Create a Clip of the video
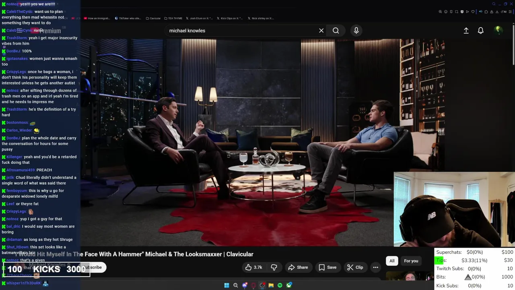Image resolution: width=515 pixels, height=290 pixels. 355,267
